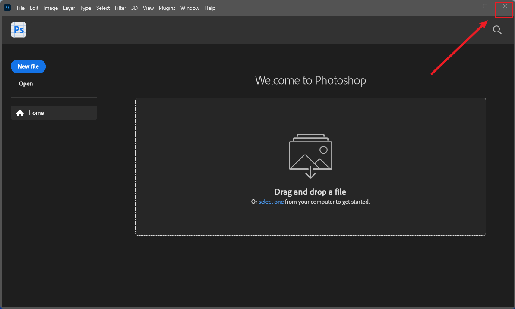
Task: Open the Layer menu
Action: [69, 8]
